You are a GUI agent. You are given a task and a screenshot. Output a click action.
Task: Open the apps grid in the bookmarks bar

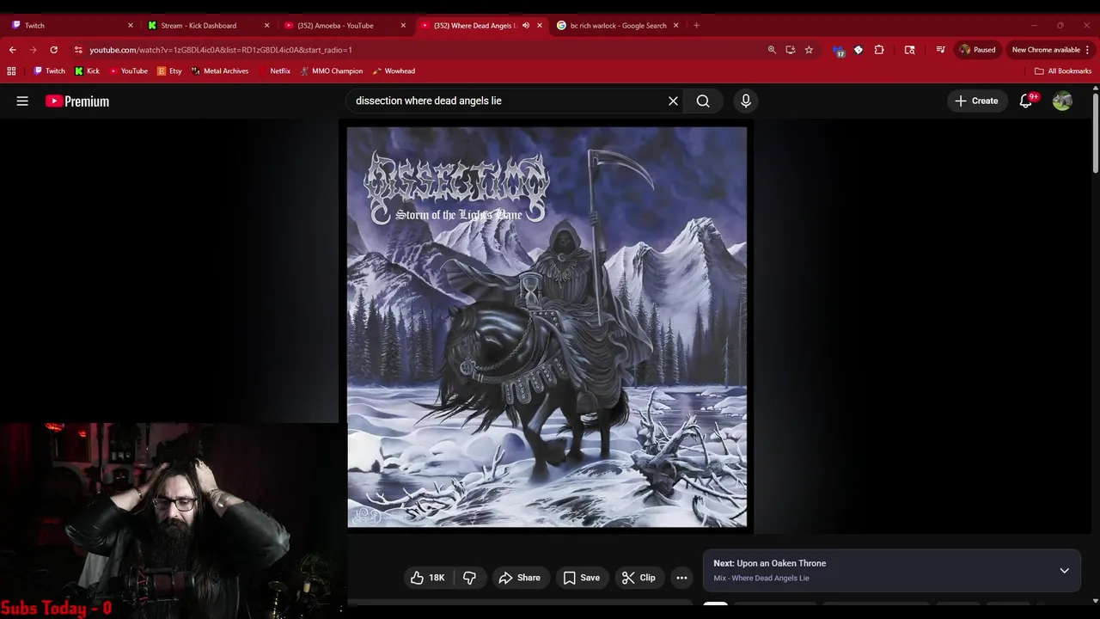pos(11,71)
